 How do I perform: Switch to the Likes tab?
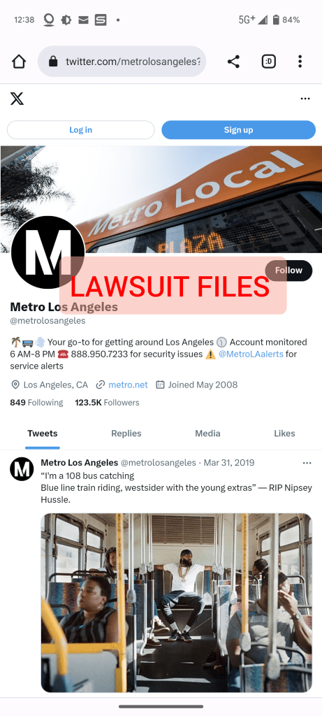[x=284, y=434]
